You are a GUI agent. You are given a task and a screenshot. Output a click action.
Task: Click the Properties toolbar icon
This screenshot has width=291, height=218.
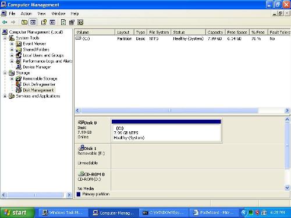[72, 22]
